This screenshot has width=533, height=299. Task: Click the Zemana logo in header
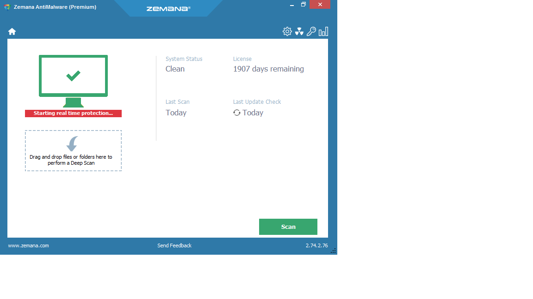(168, 9)
